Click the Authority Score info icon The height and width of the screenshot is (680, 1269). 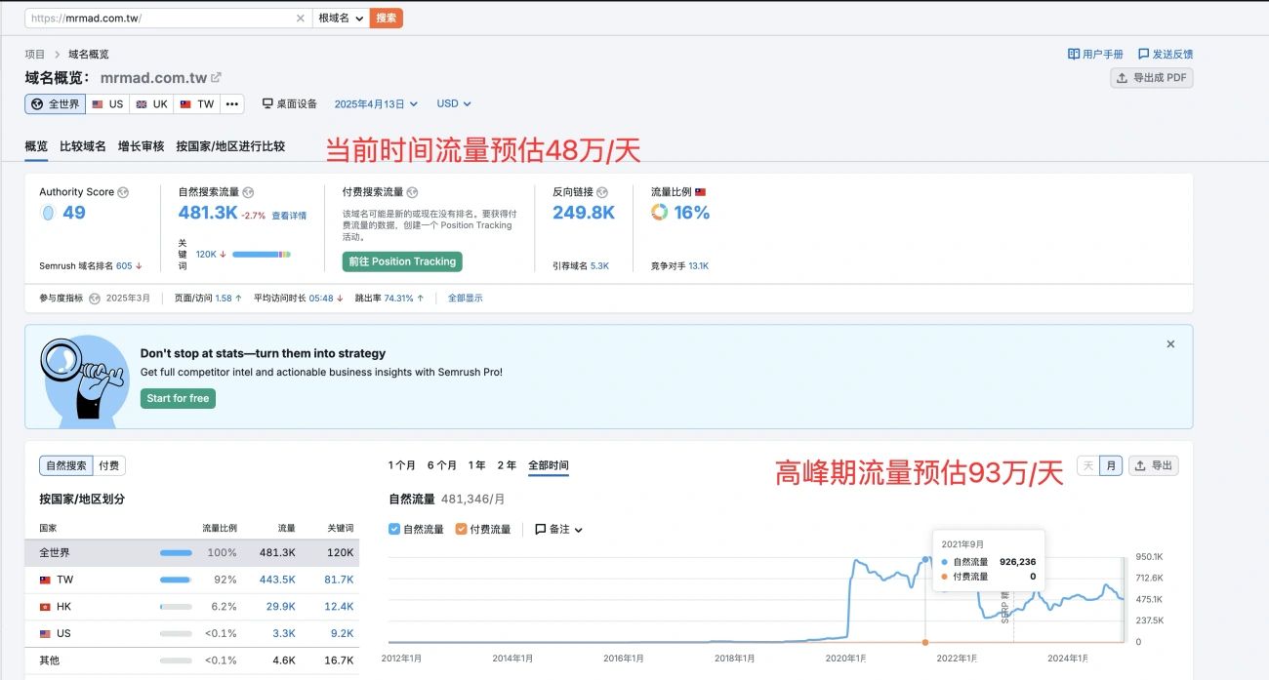coord(123,192)
